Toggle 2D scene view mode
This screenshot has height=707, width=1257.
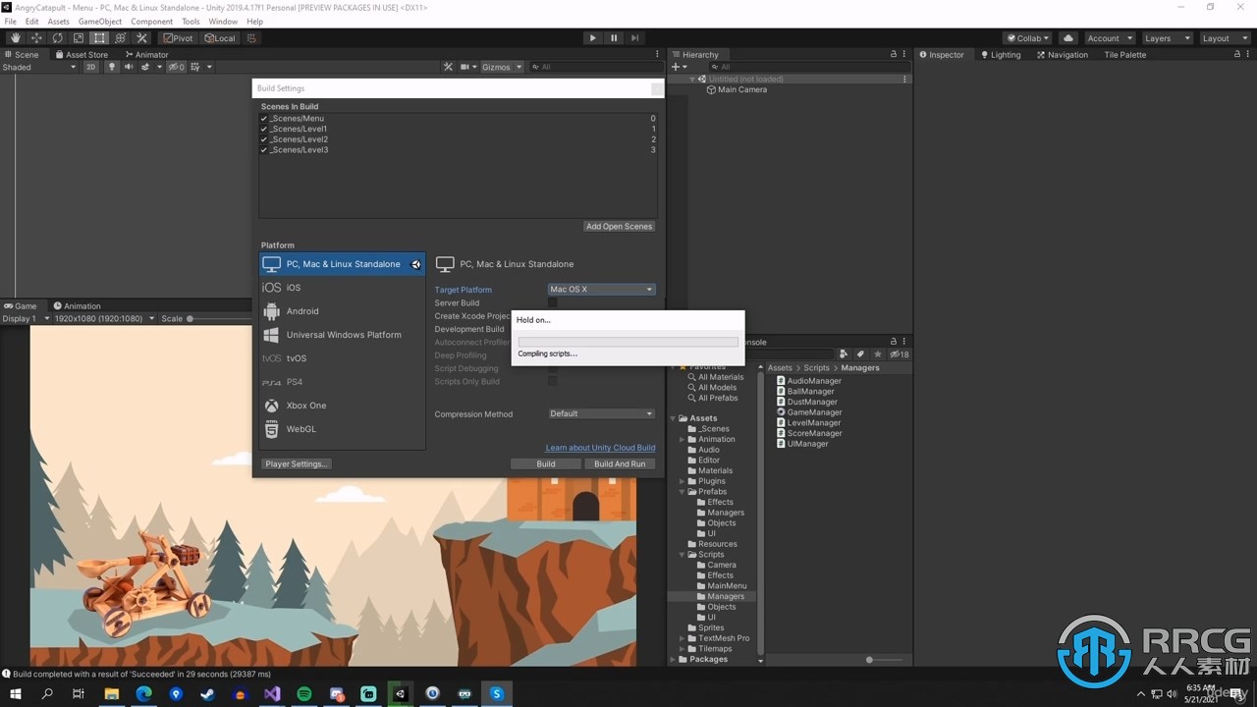tap(90, 67)
